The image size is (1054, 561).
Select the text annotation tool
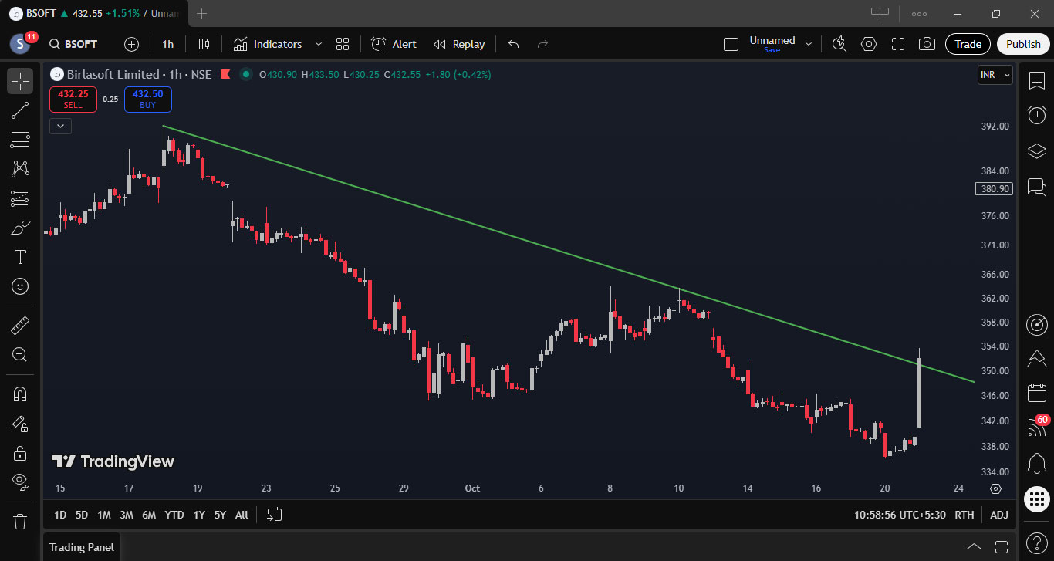pos(20,257)
